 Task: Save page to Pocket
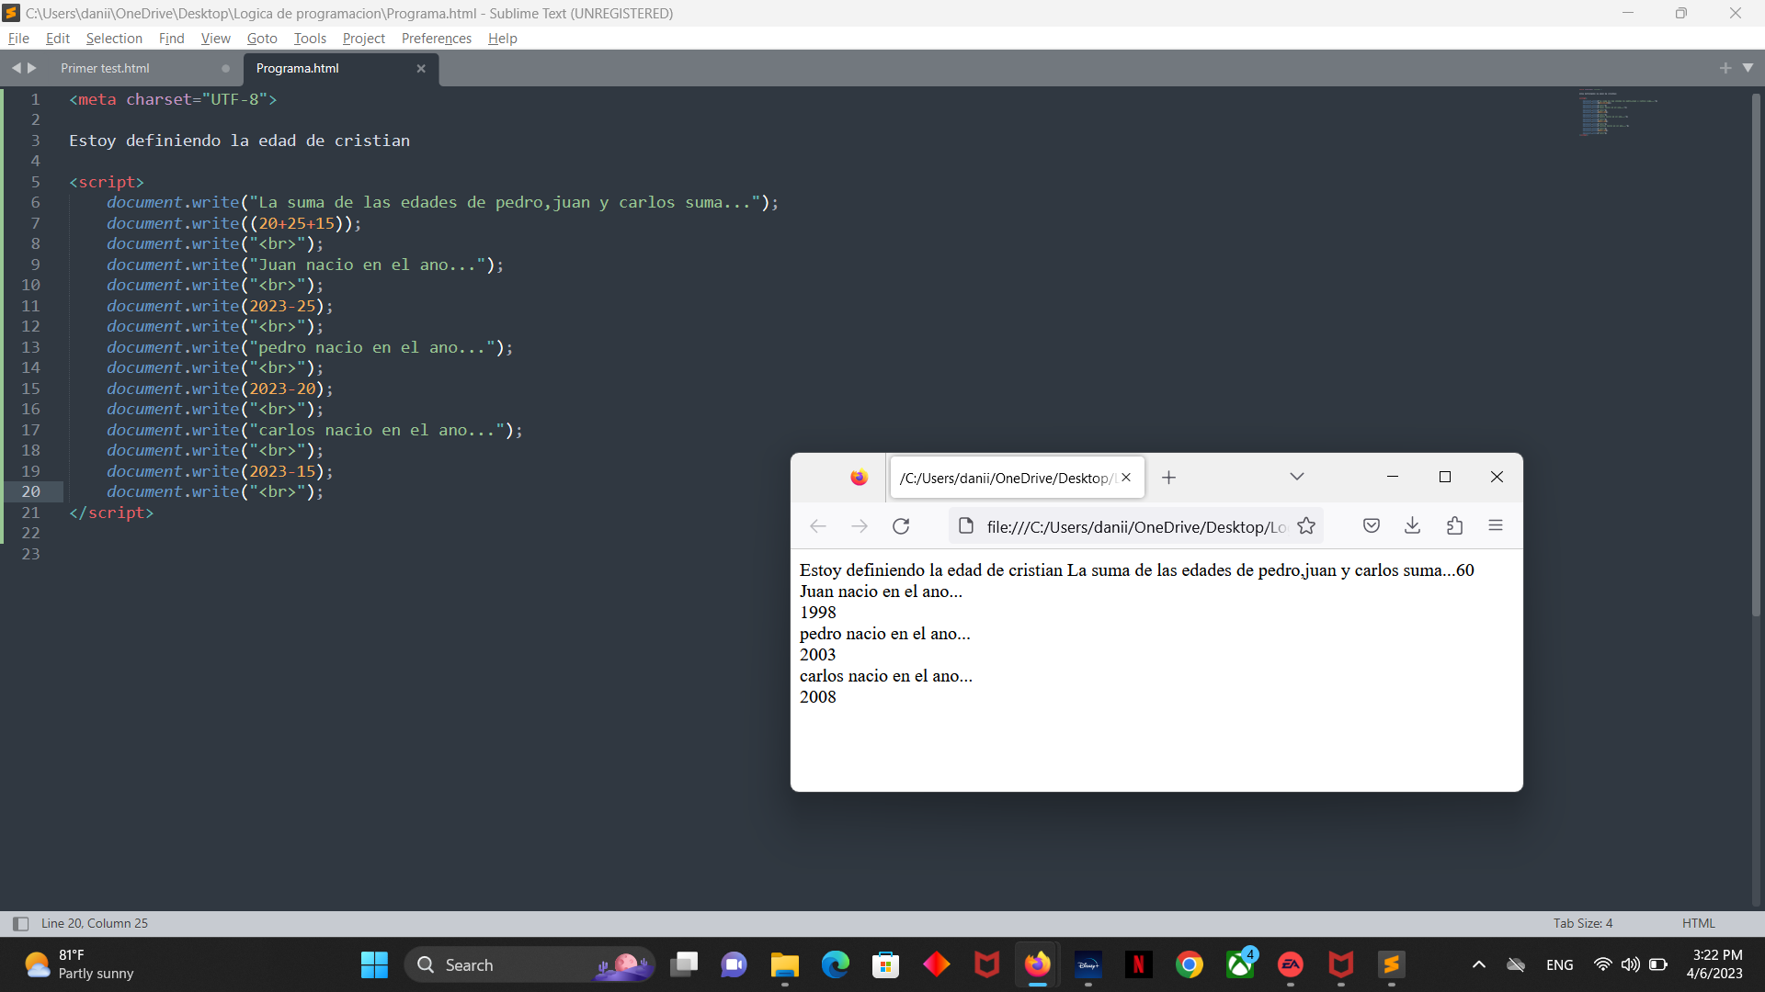(1371, 525)
